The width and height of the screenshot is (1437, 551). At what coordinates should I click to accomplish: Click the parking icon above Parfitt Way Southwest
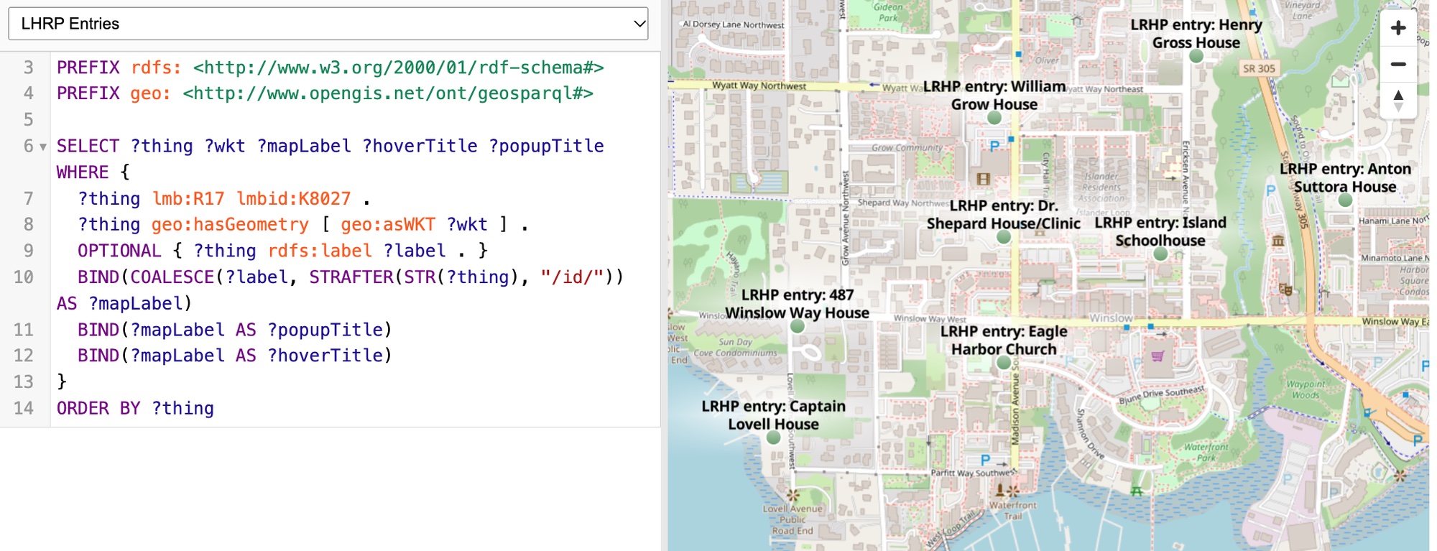[985, 460]
